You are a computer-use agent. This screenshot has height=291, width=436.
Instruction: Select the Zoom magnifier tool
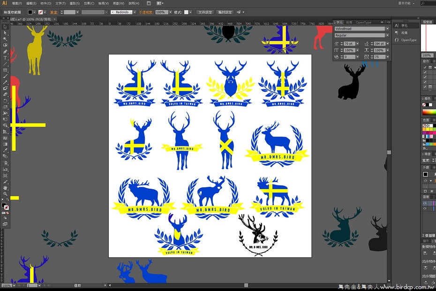click(5, 194)
